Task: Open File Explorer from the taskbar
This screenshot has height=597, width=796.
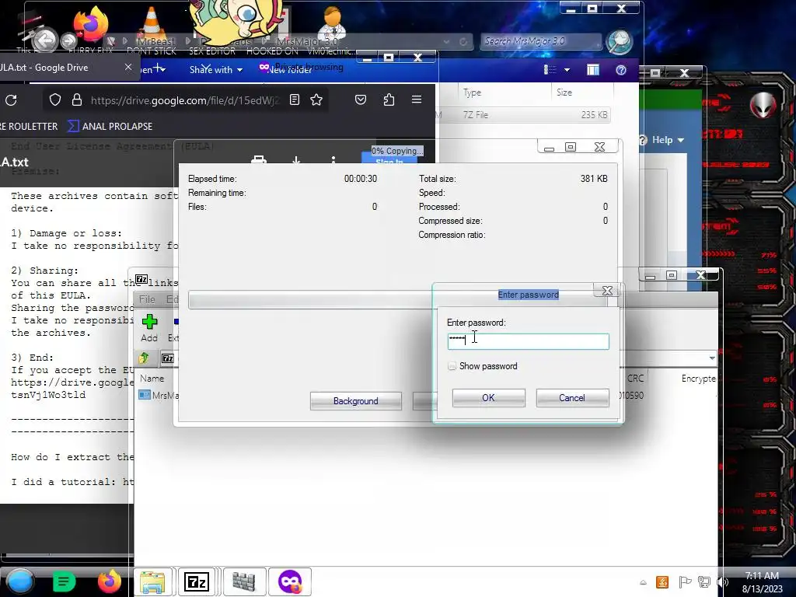Action: pyautogui.click(x=152, y=581)
